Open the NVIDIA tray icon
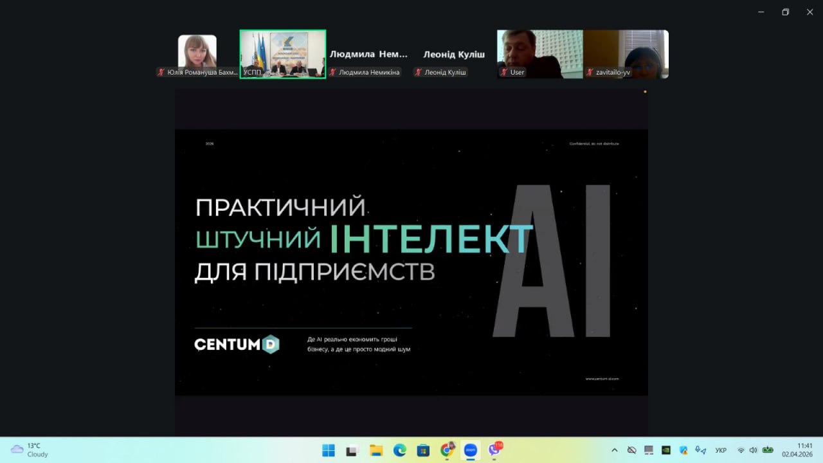This screenshot has height=463, width=823. tap(666, 450)
